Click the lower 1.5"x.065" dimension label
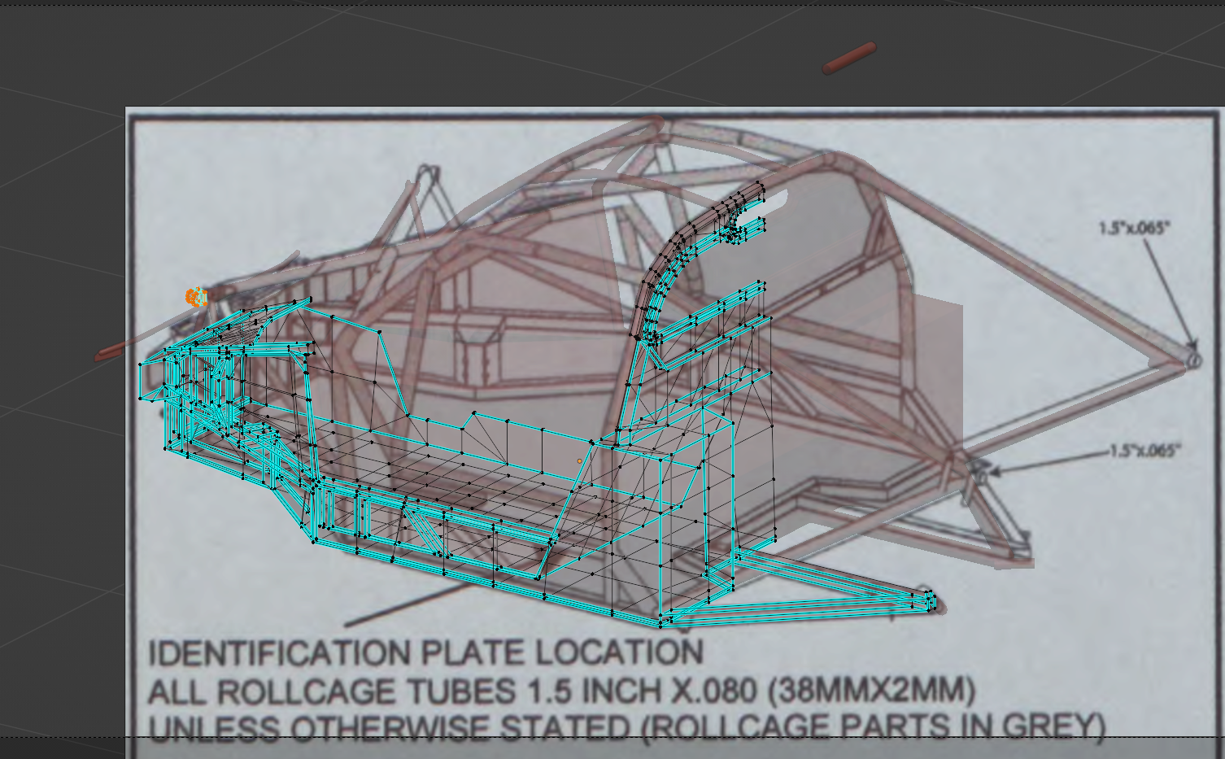The width and height of the screenshot is (1225, 759). click(1144, 451)
